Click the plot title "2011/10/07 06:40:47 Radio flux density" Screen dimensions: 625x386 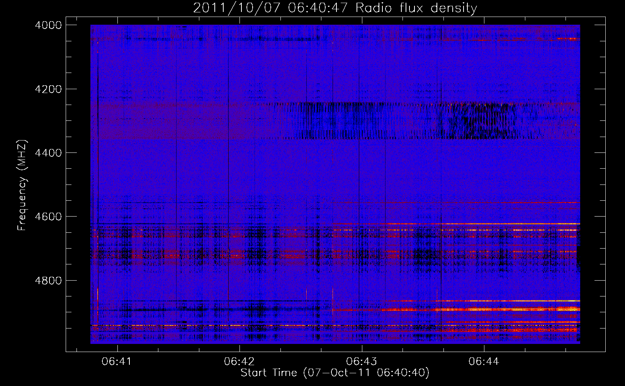click(x=335, y=8)
